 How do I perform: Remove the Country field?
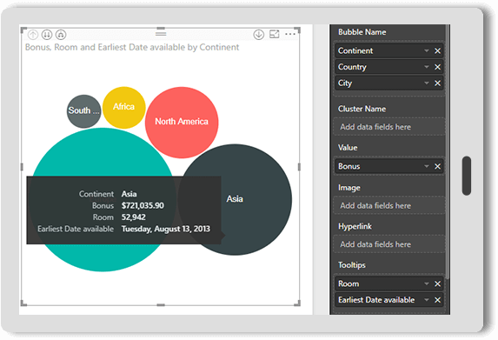click(x=438, y=67)
